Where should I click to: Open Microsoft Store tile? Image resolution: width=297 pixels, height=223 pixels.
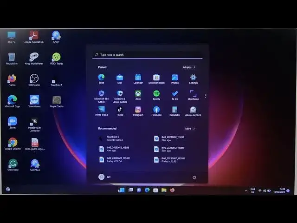(156, 78)
